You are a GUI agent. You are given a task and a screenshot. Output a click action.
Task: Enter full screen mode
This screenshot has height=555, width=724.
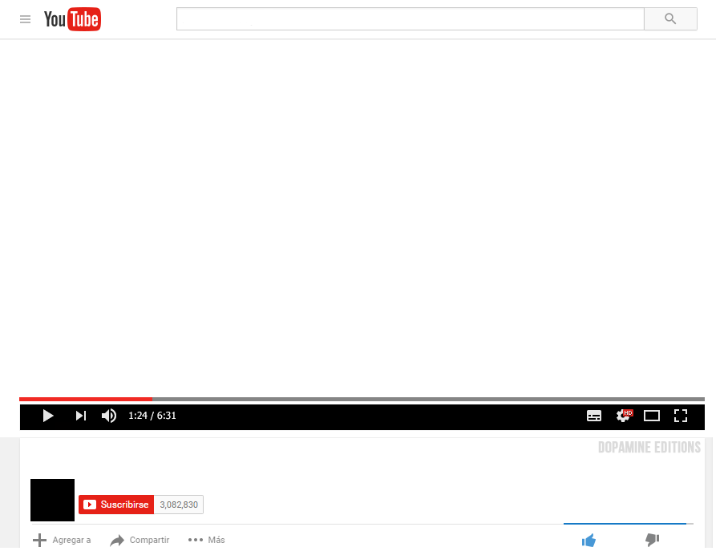point(681,416)
